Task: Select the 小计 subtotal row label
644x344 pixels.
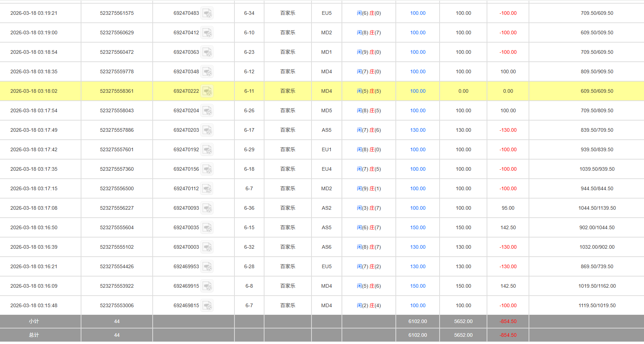Action: [x=34, y=321]
